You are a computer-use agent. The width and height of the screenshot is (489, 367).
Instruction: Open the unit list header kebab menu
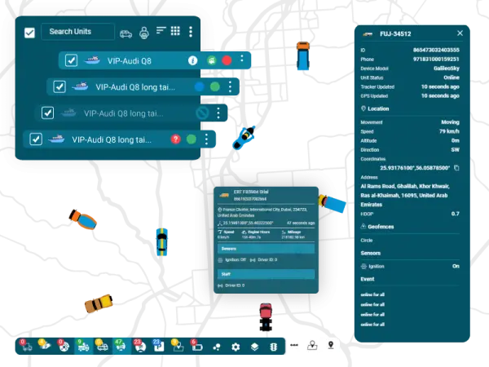point(191,32)
